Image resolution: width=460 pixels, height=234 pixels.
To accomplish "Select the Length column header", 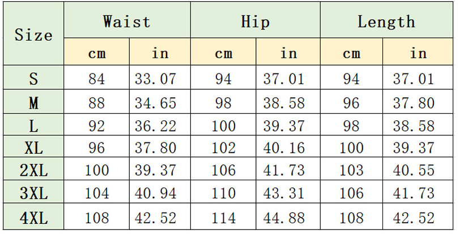I will point(386,20).
